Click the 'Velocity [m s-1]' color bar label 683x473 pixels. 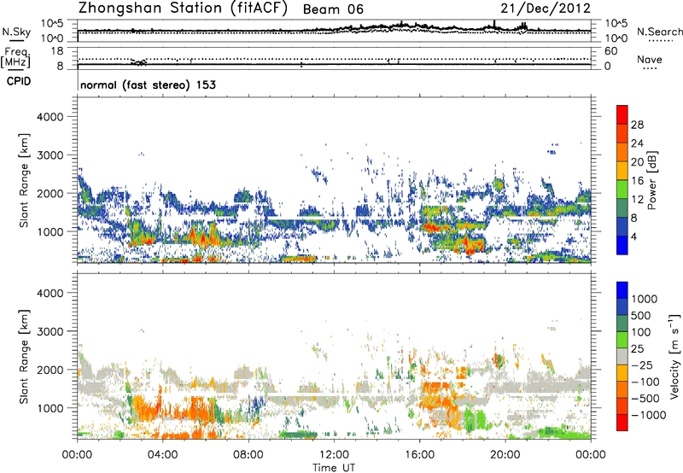[x=674, y=356]
